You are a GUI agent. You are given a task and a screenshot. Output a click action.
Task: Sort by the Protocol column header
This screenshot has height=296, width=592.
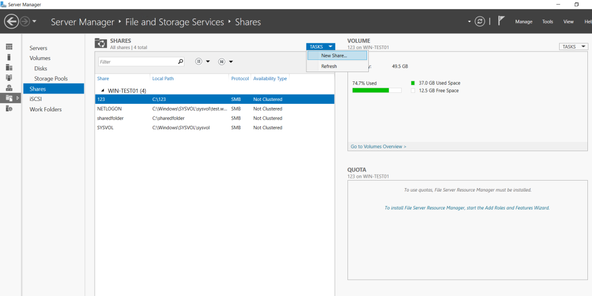[240, 78]
